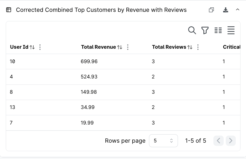Copy table using duplicate icon

211,10
